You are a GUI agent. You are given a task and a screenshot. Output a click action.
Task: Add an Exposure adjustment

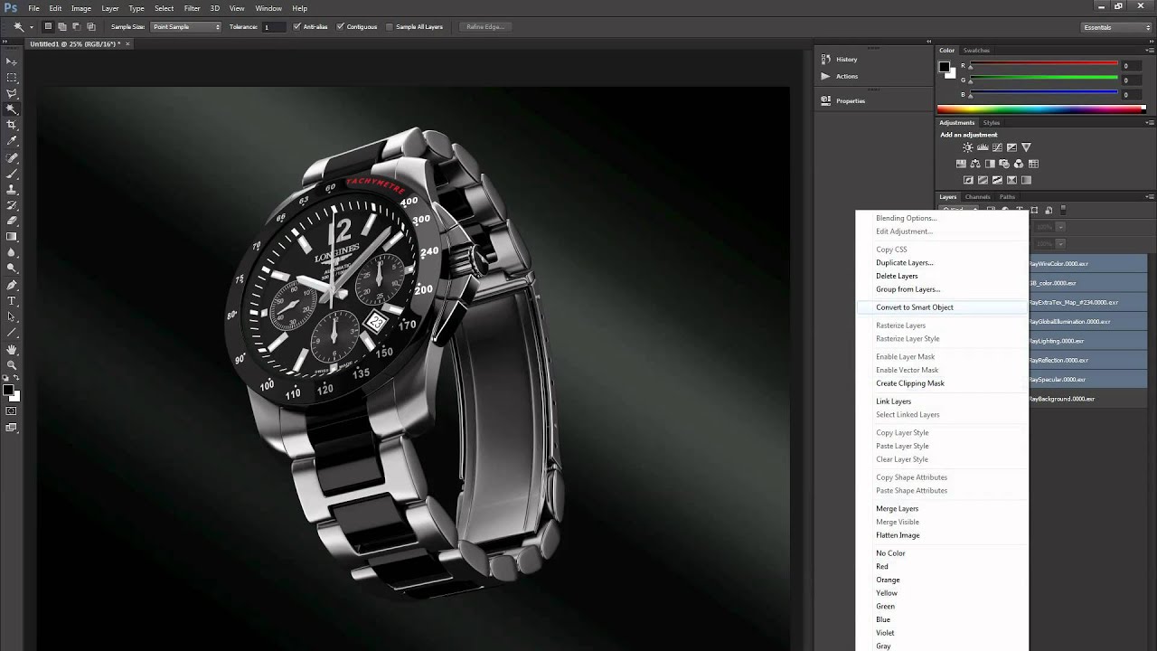(x=1011, y=147)
